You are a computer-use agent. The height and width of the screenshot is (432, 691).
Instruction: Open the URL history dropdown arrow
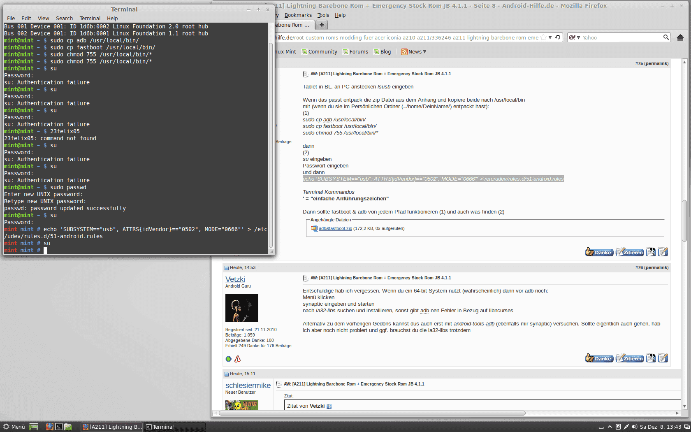click(x=550, y=37)
